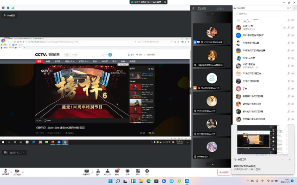
Task: Open second dropdown tab in CCTV navigation
Action: [x=84, y=62]
